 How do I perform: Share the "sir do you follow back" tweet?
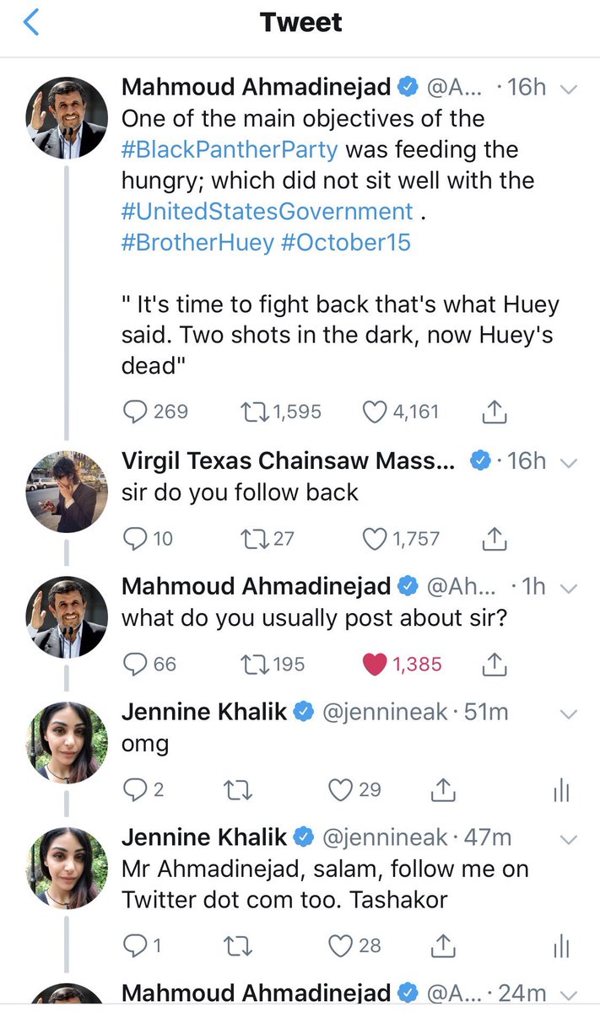click(x=494, y=538)
